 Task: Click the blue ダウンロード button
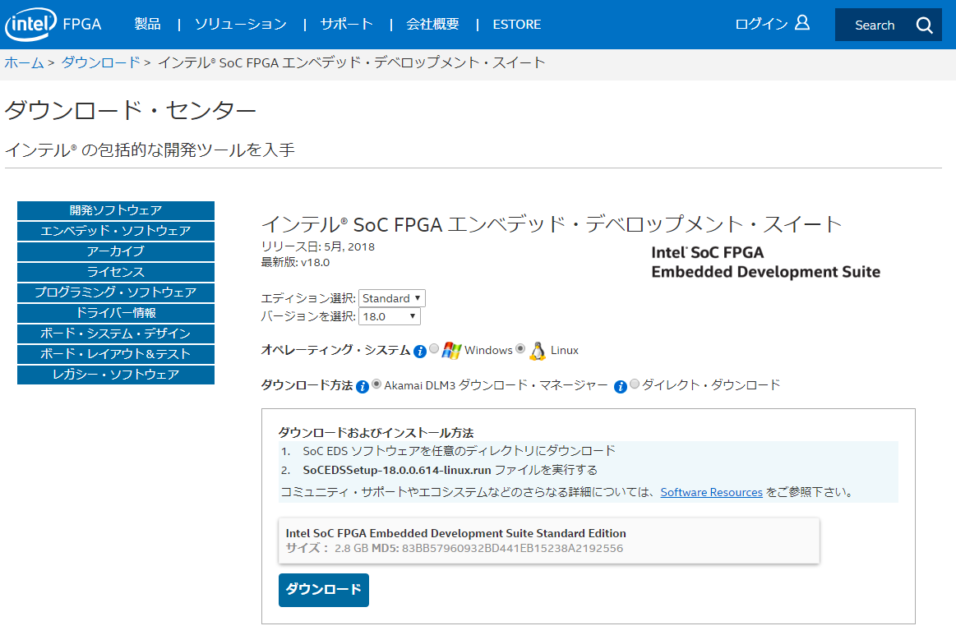coord(324,590)
